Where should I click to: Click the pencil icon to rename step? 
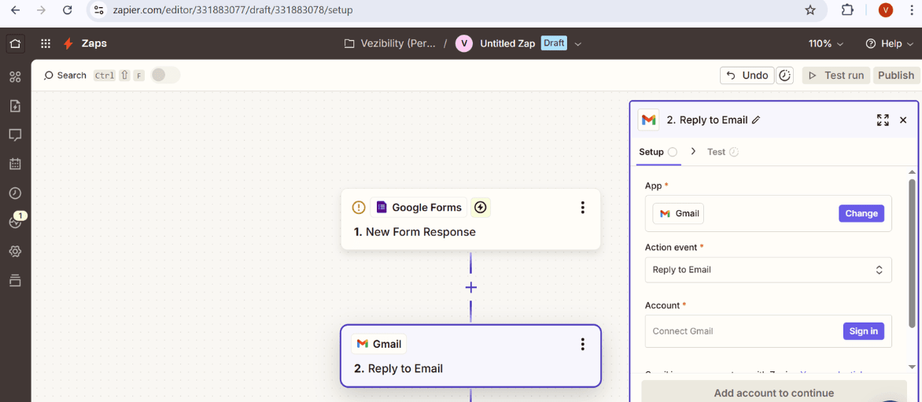pos(756,120)
